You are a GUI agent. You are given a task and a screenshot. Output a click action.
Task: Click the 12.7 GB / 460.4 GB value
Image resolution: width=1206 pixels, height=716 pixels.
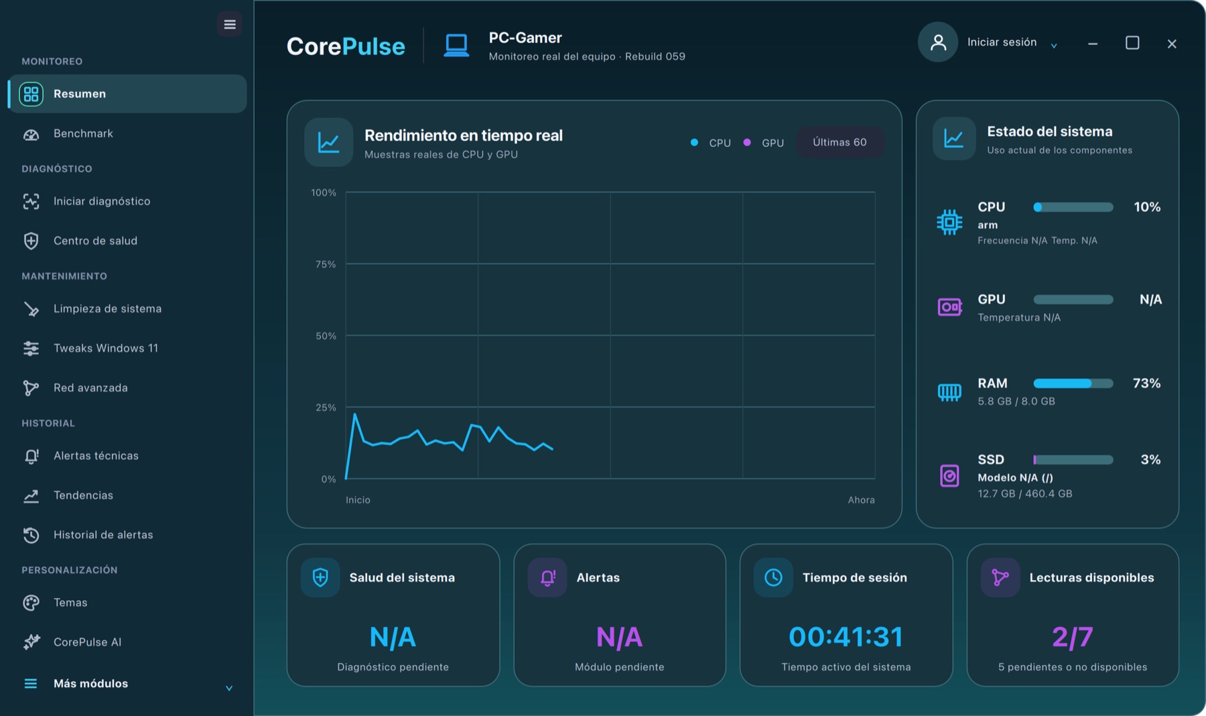1025,493
